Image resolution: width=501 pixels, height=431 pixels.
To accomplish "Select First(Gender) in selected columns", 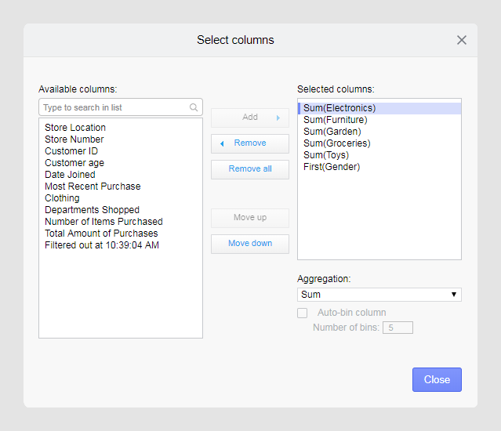I will click(x=332, y=167).
